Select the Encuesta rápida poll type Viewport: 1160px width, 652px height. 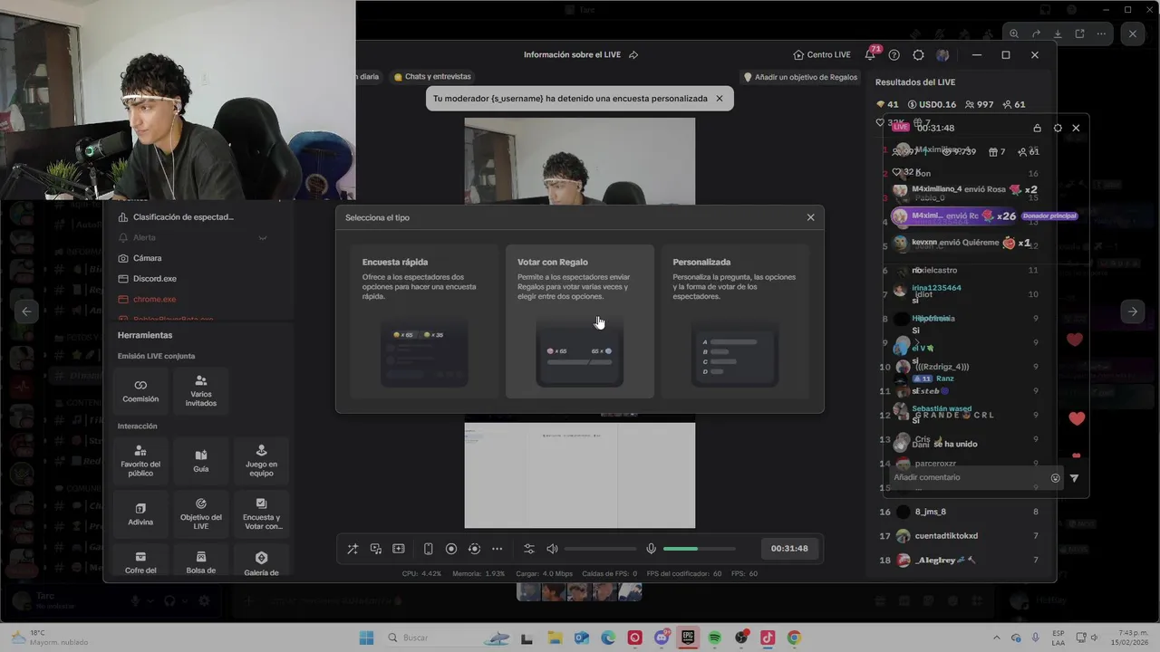424,321
